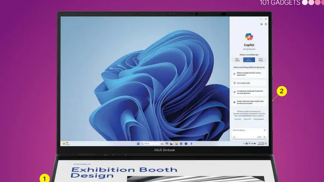Open the Terms of use link
Image resolution: width=324 pixels, height=182 pixels.
point(248,119)
